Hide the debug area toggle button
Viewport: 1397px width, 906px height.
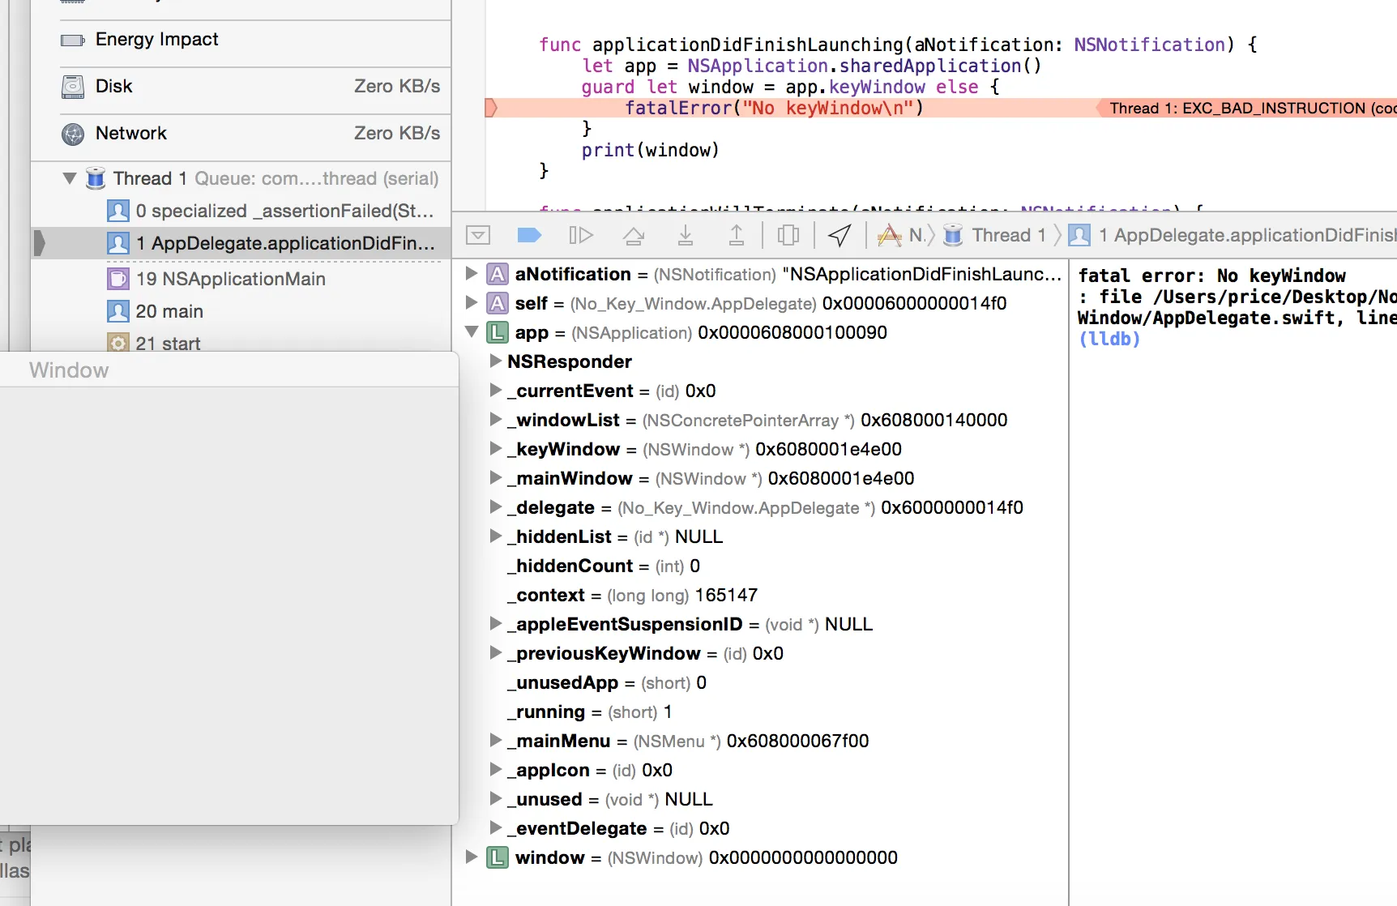(478, 235)
